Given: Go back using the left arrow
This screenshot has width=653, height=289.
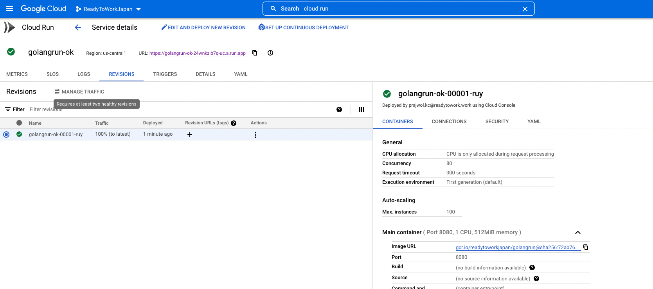Looking at the screenshot, I should tap(78, 27).
